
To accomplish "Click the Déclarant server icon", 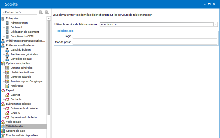I will (x=7, y=27).
